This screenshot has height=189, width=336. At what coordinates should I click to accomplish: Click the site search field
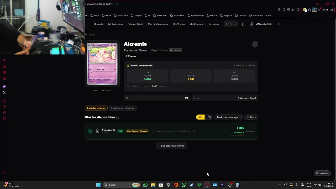(231, 24)
